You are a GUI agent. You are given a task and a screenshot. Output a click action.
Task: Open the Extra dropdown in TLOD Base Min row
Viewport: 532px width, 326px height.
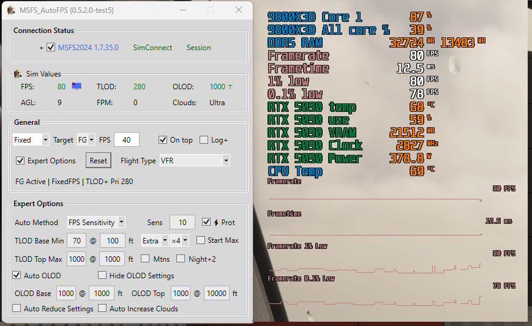155,240
